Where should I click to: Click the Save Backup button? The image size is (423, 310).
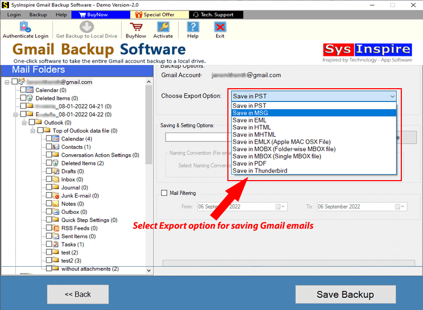pos(346,294)
